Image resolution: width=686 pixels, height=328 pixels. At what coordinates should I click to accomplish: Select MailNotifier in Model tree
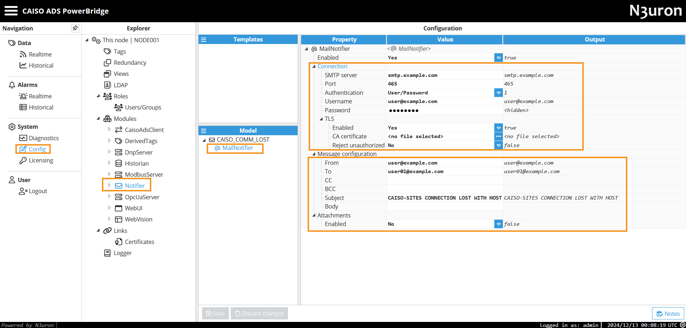[x=234, y=148]
